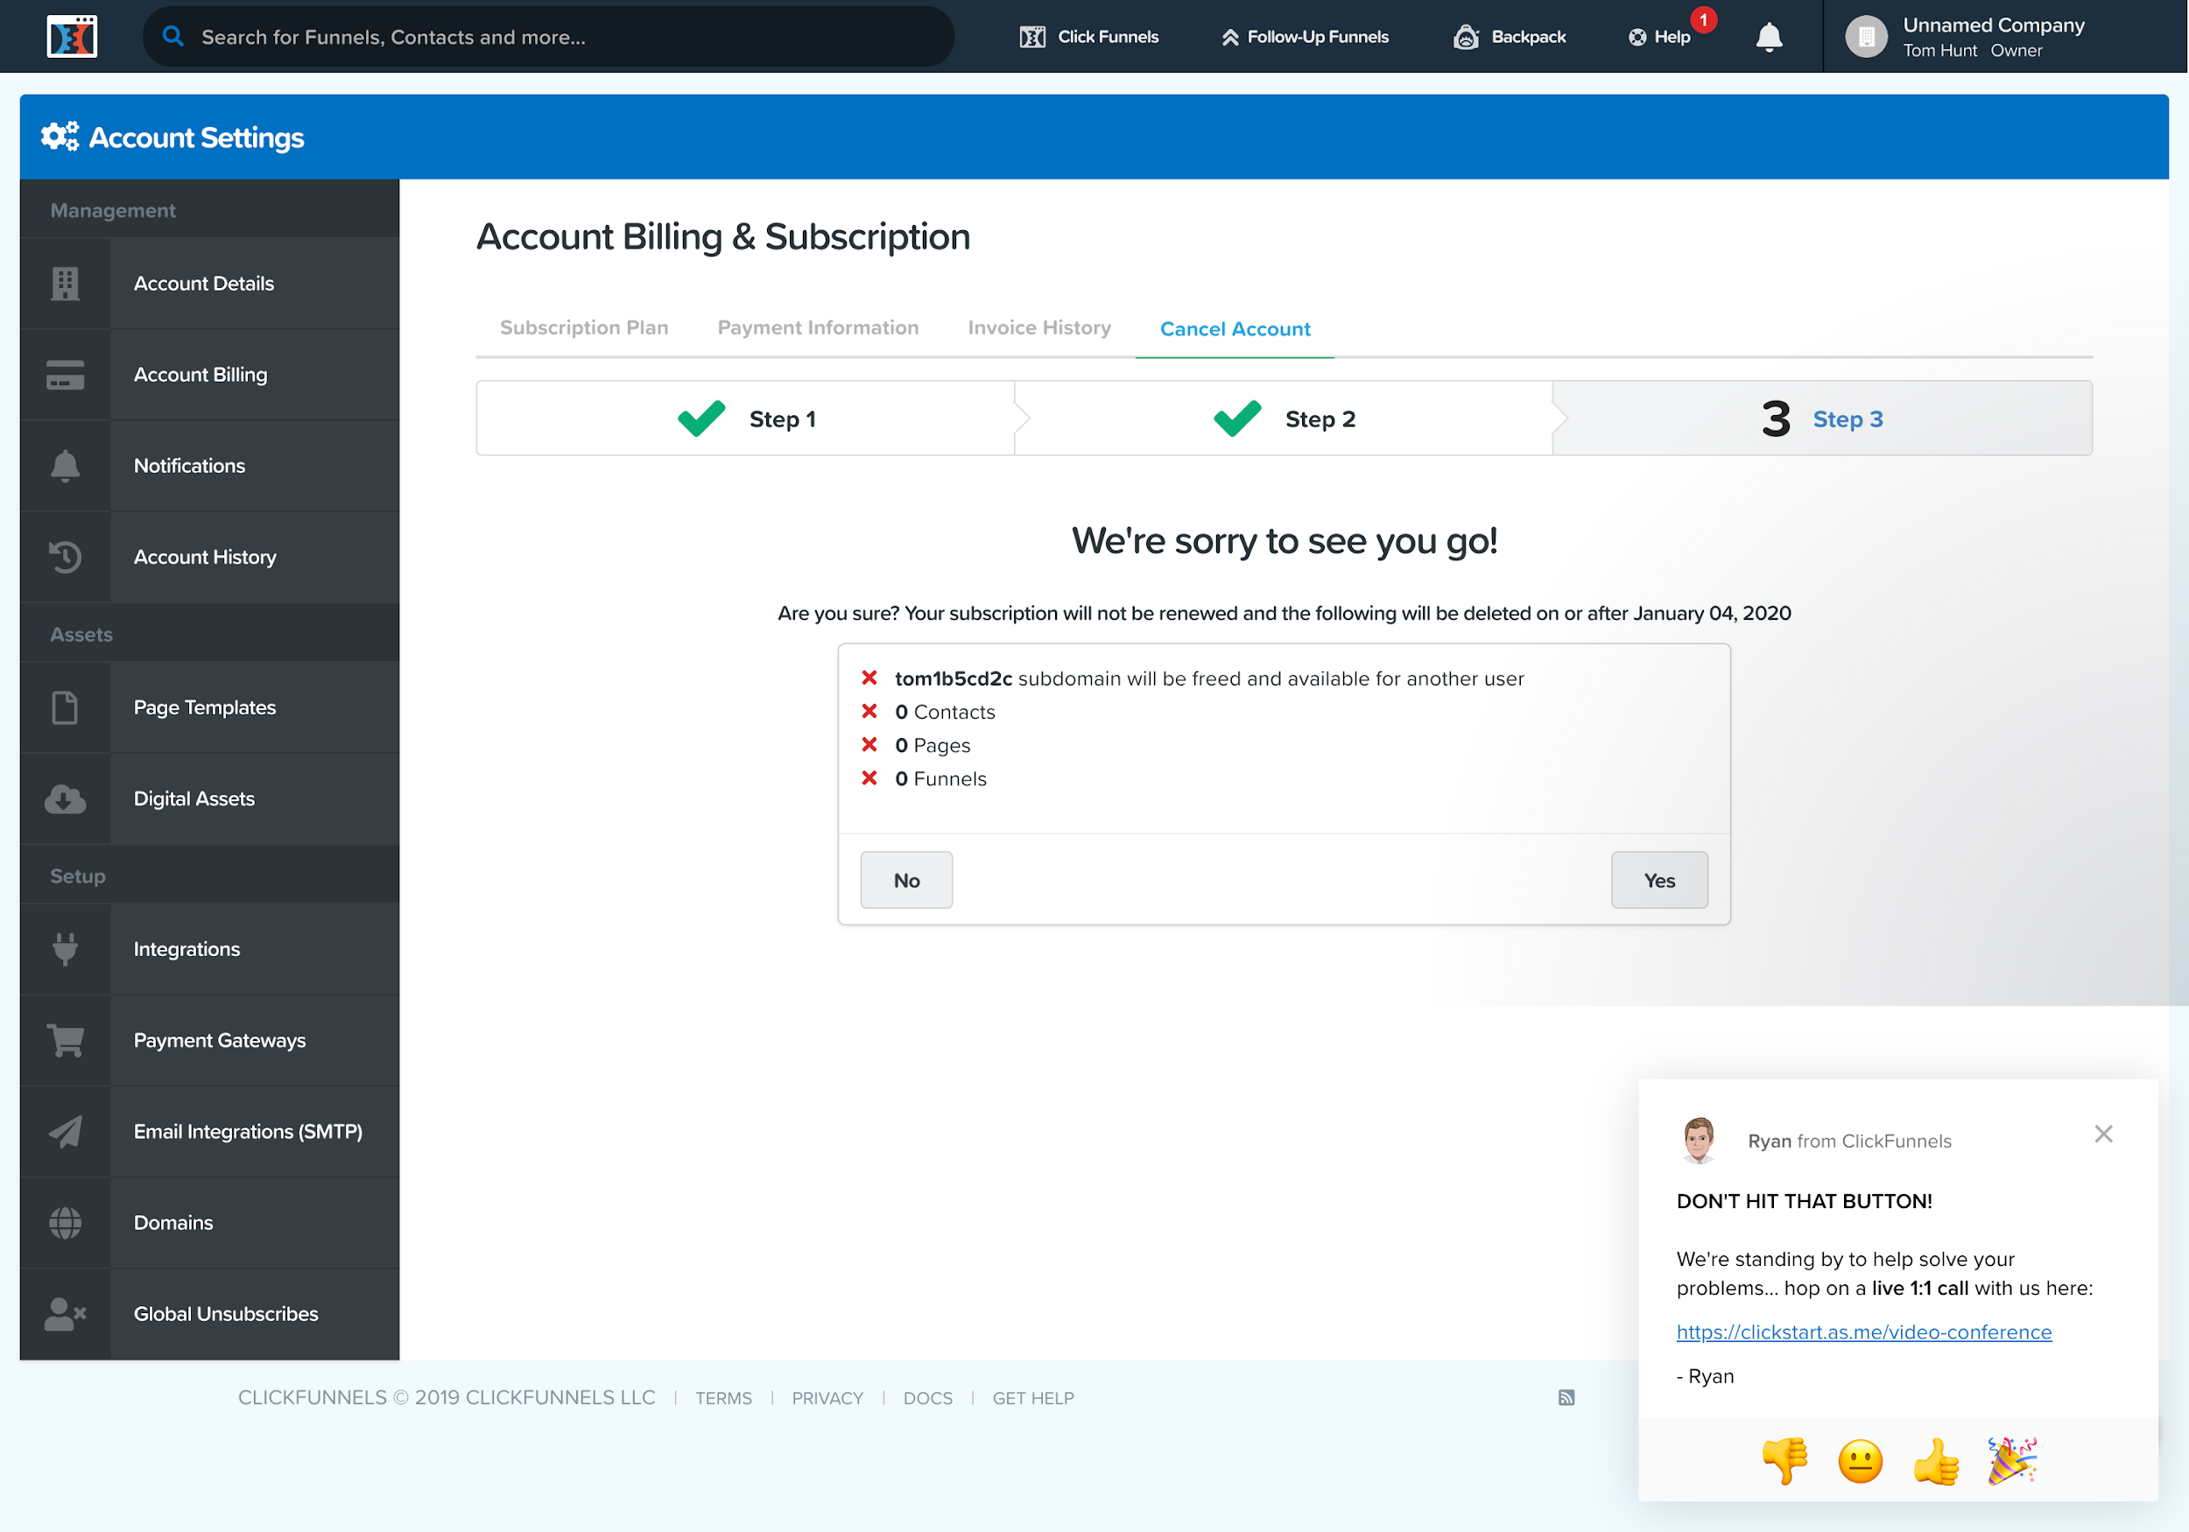Click the Account History clock icon
2189x1532 pixels.
point(65,557)
